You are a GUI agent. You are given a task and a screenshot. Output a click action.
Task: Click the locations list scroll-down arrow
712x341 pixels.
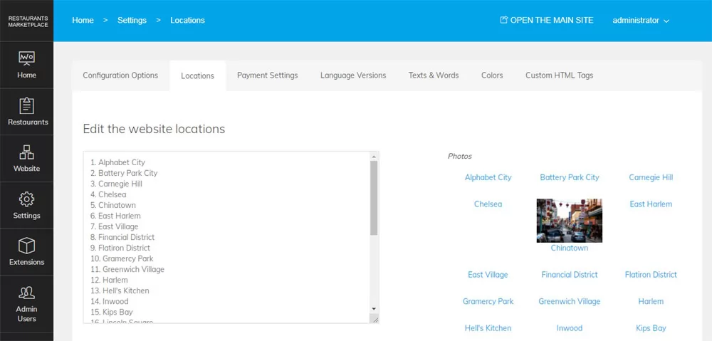coord(374,309)
